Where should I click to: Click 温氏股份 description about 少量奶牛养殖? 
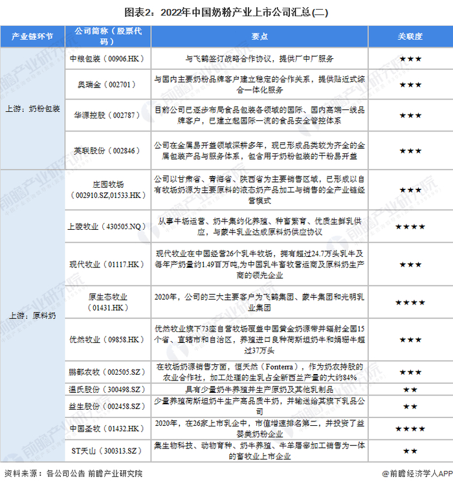[x=260, y=390]
